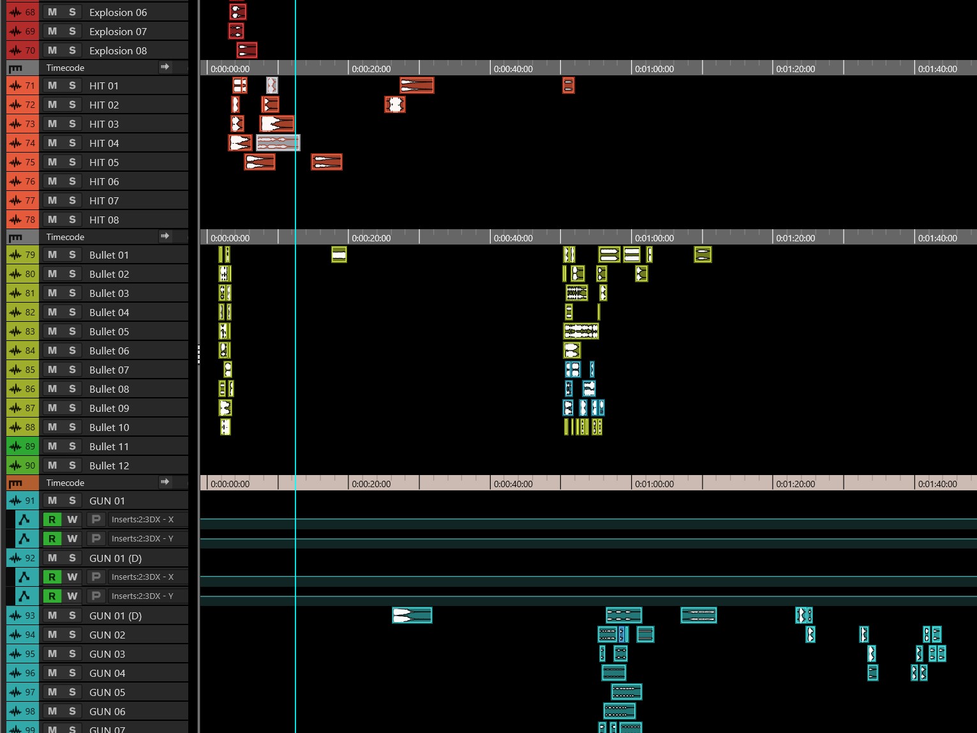Mute the Explosion 07 track
Screen dimensions: 977x733
[52, 31]
